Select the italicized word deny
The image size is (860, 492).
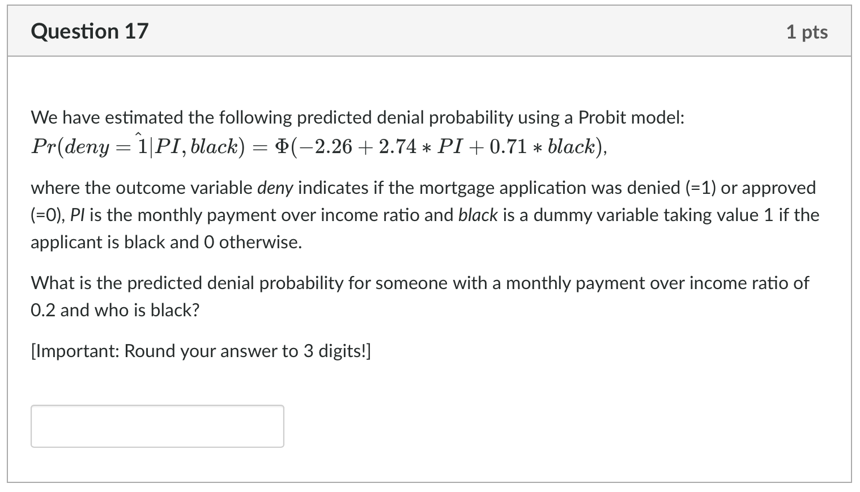tap(276, 188)
